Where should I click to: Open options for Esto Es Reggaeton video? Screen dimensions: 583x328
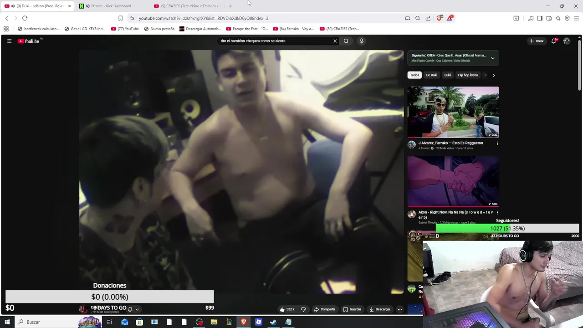(x=497, y=143)
